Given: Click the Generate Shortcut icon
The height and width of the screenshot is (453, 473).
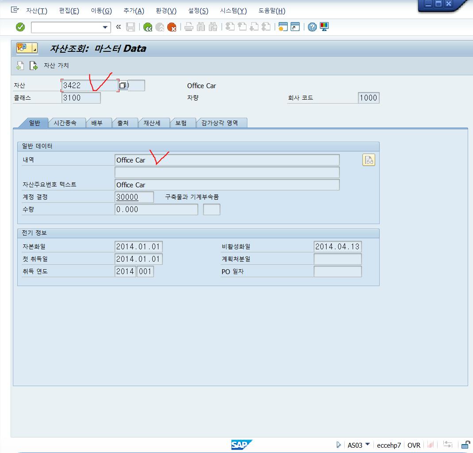Looking at the screenshot, I should click(x=295, y=27).
